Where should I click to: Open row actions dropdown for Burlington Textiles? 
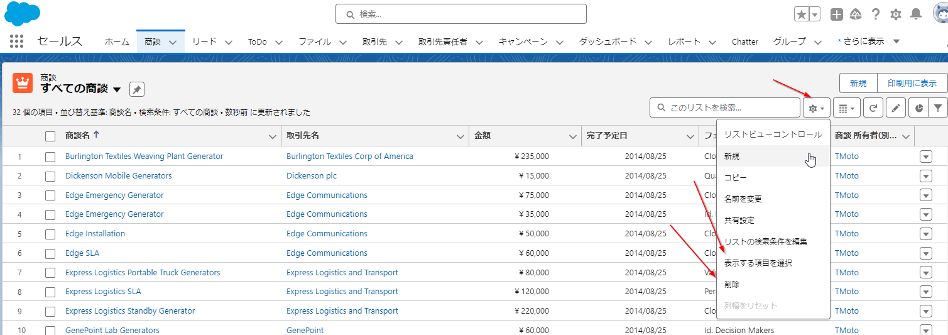point(925,157)
